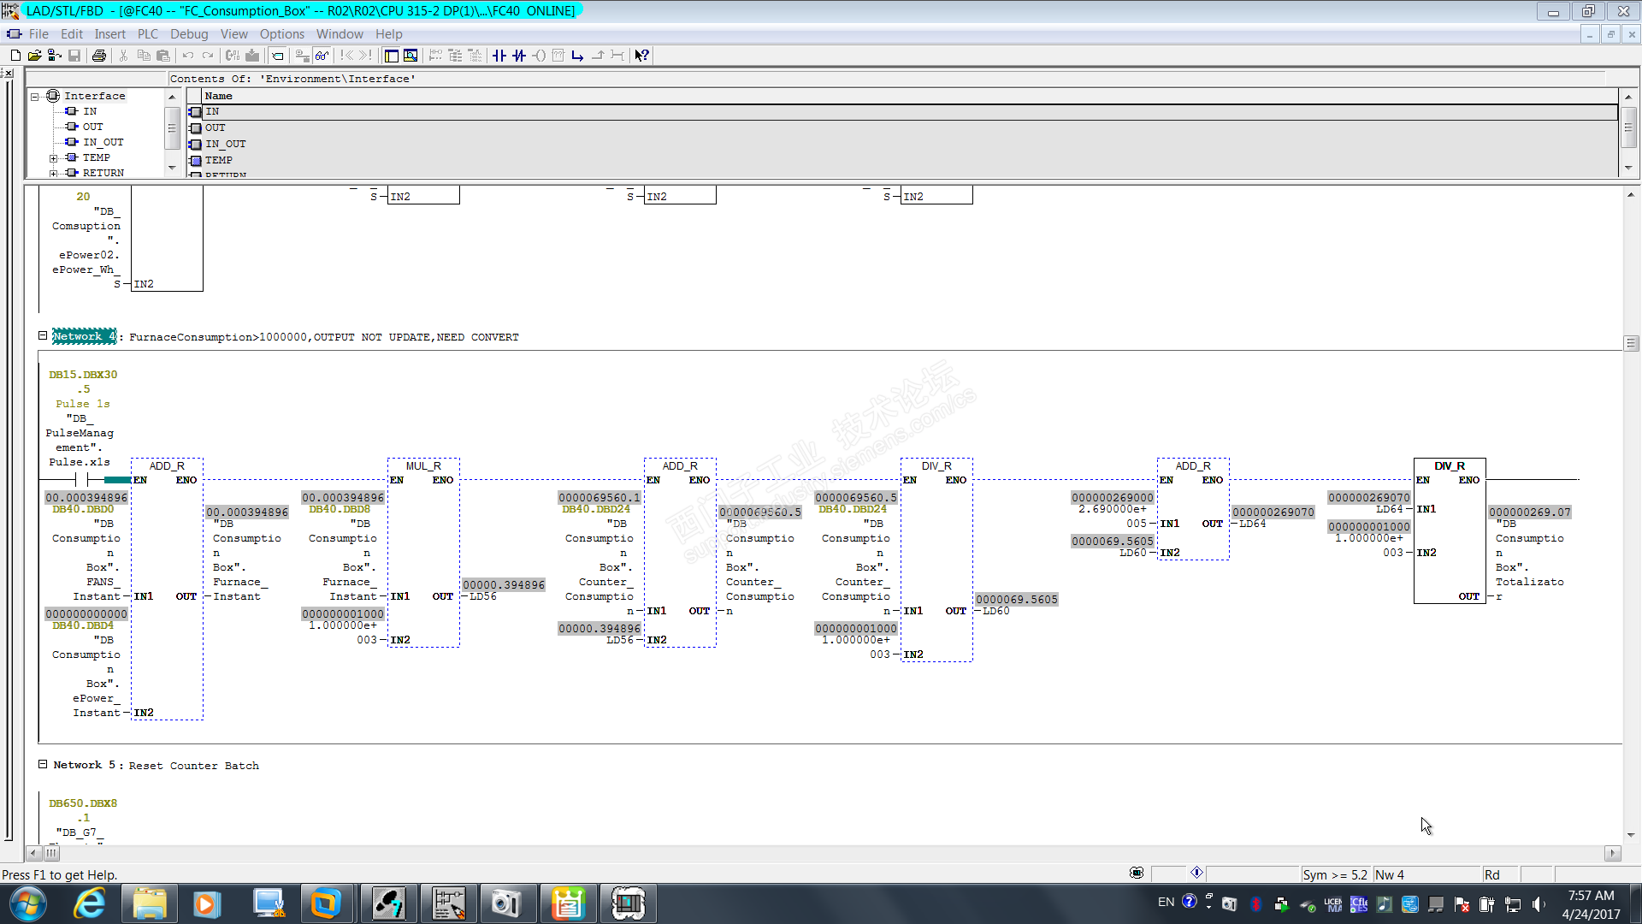Insert a normally open contact
The width and height of the screenshot is (1642, 924).
click(499, 56)
